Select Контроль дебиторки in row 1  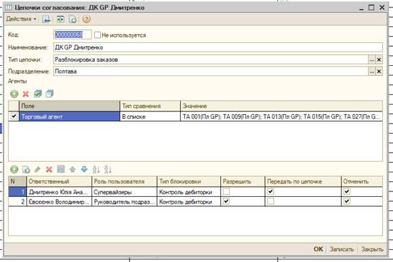click(x=189, y=192)
